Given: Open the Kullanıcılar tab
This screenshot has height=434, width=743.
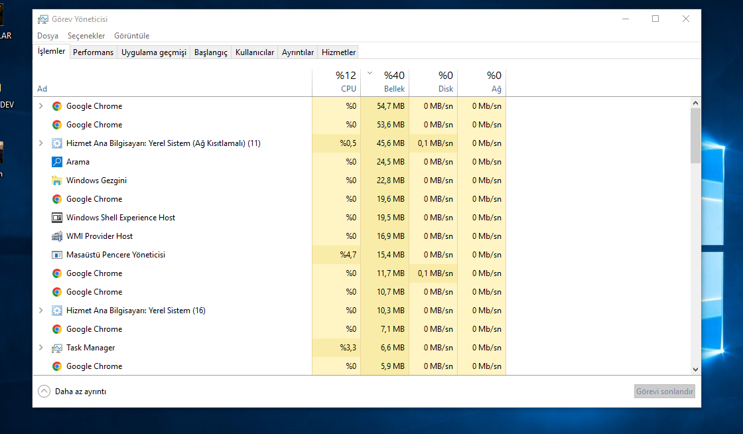Looking at the screenshot, I should (255, 52).
